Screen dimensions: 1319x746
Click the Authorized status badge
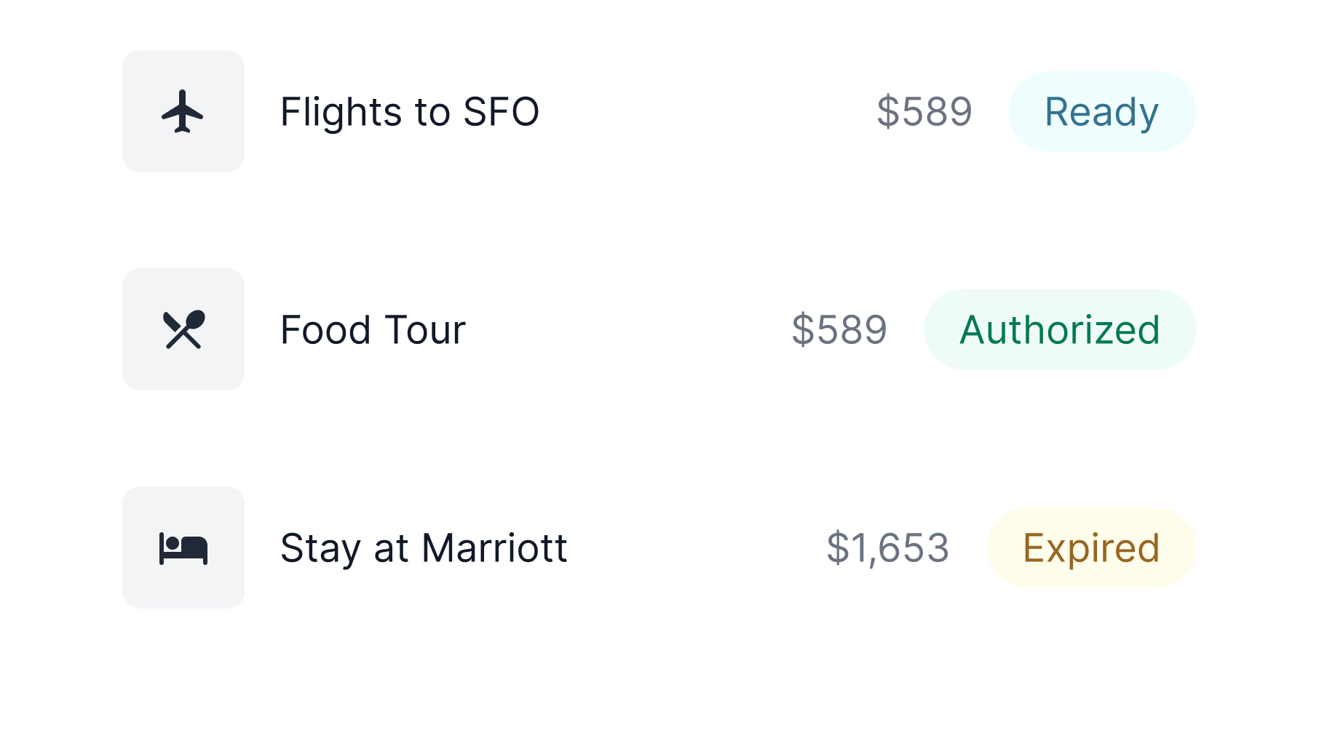pos(1059,329)
